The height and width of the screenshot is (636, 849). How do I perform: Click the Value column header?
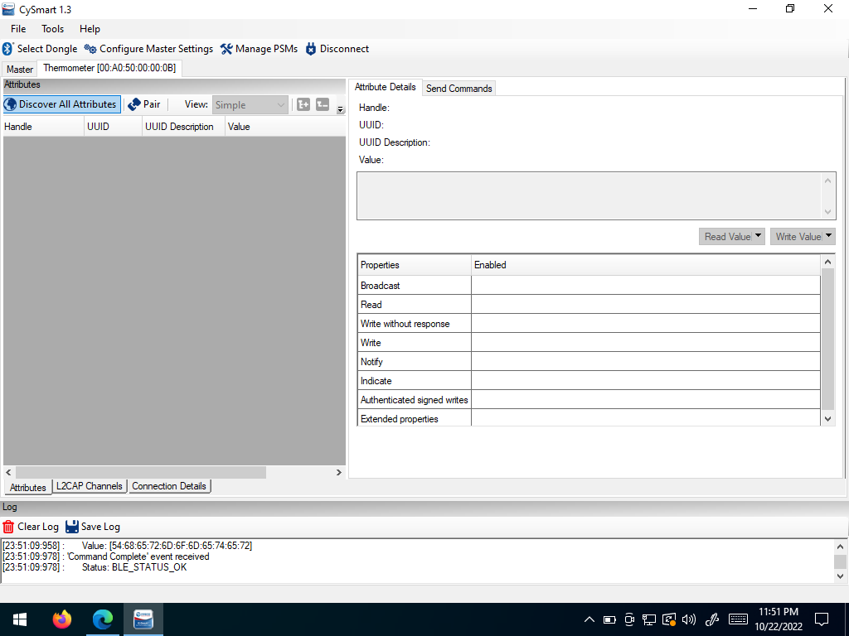point(285,127)
